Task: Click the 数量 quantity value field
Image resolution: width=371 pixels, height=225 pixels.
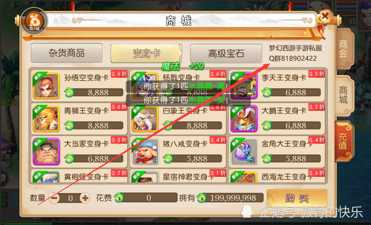Action: point(70,198)
